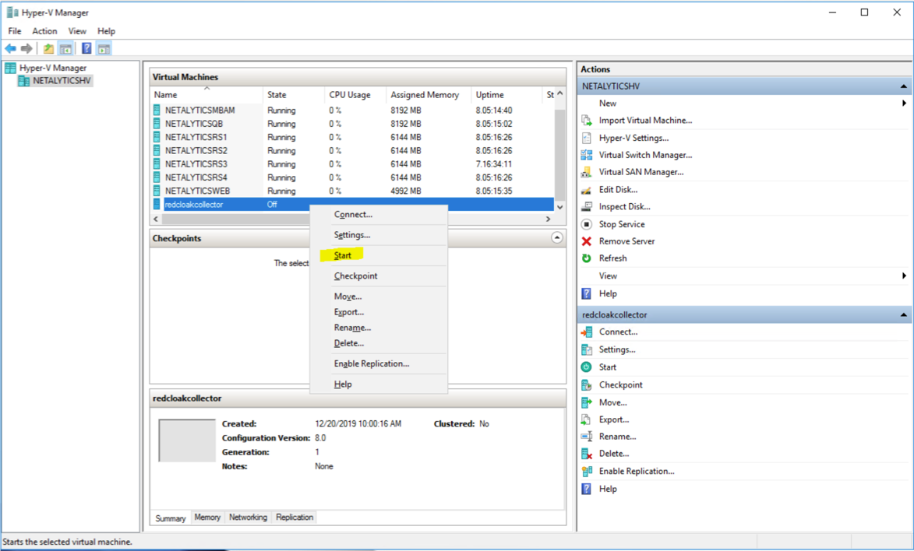
Task: Click the Help icon under NETALYTICSHV actions
Action: (x=587, y=293)
